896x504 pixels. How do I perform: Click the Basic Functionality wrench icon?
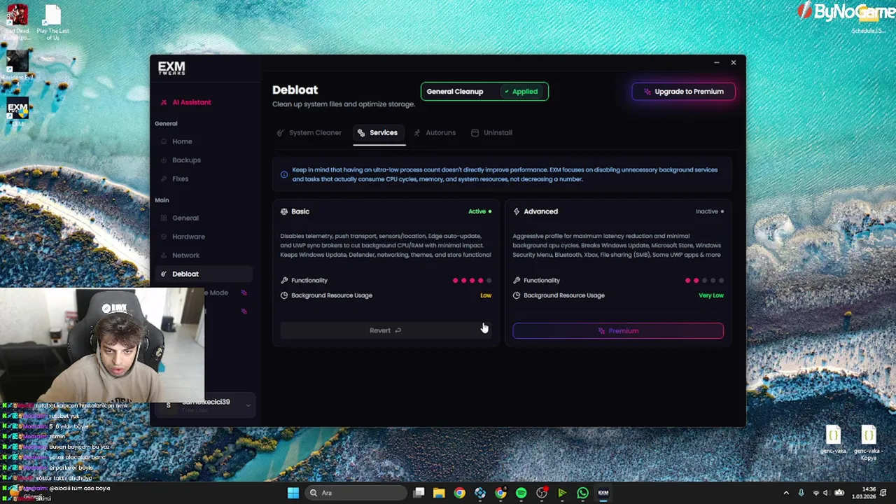284,281
